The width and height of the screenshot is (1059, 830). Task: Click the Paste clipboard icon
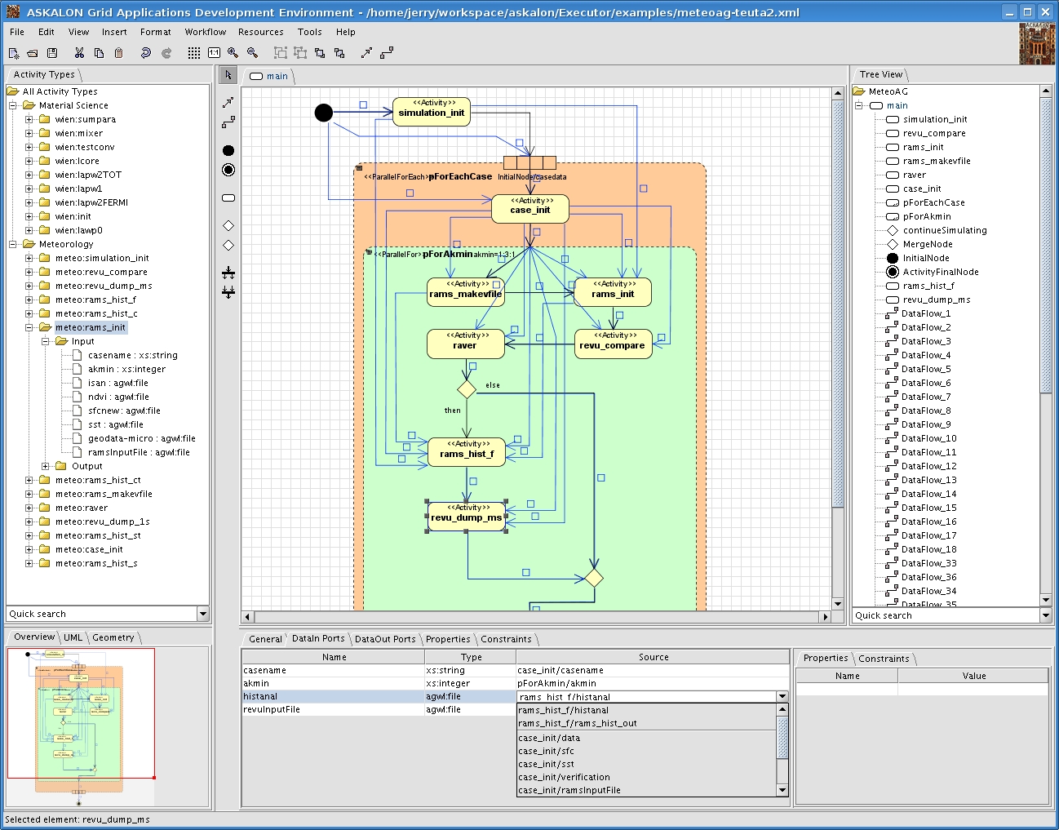point(118,53)
